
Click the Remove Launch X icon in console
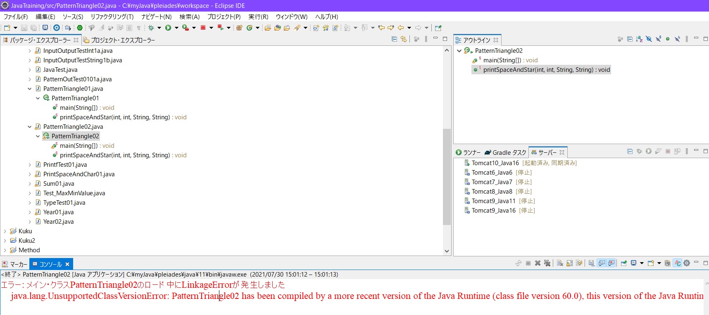pos(538,263)
